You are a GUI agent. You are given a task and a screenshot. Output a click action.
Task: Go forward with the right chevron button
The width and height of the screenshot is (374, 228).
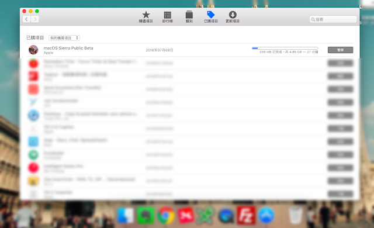click(x=35, y=19)
